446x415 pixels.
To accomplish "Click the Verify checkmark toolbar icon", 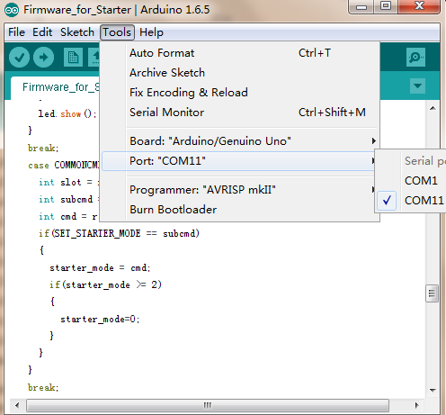I will pos(19,57).
